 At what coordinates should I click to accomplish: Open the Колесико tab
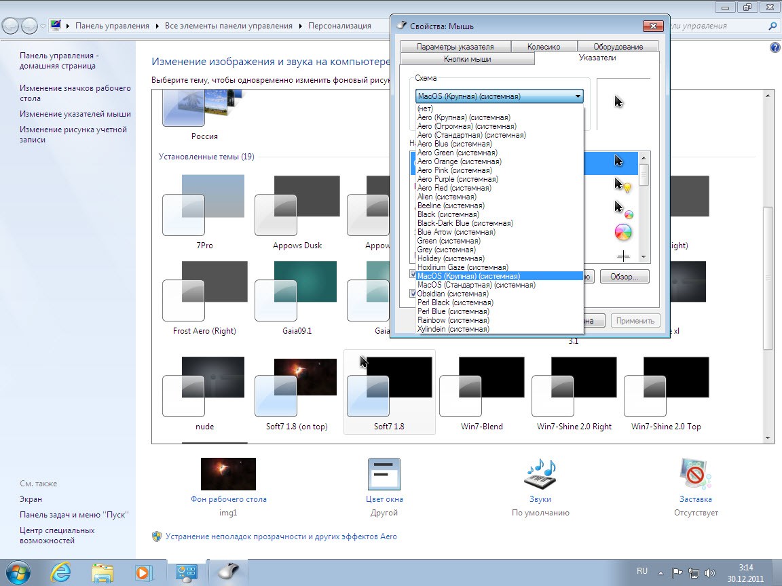544,46
